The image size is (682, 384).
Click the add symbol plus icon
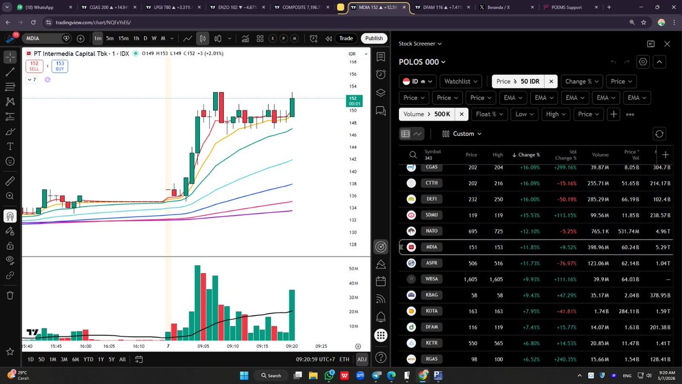tap(80, 39)
